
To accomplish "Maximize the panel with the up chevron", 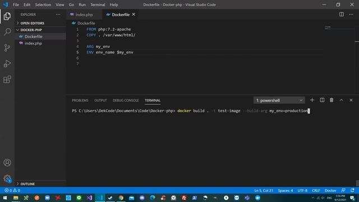I will tap(341, 100).
